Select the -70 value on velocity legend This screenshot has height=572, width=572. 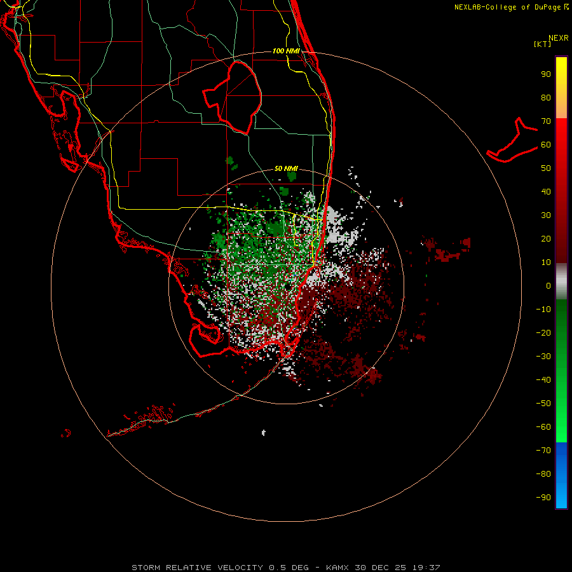click(x=543, y=451)
